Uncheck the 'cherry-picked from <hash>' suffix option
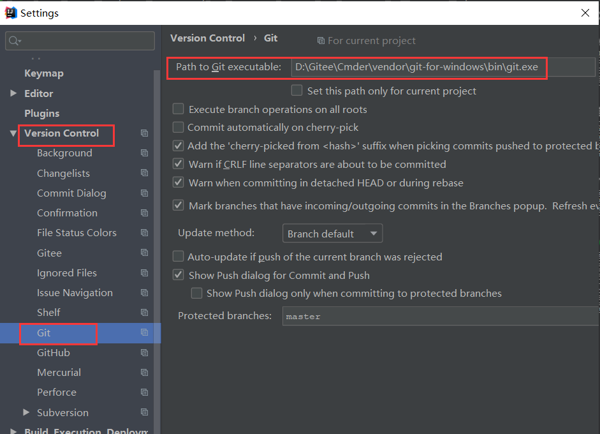The height and width of the screenshot is (434, 600). [179, 146]
